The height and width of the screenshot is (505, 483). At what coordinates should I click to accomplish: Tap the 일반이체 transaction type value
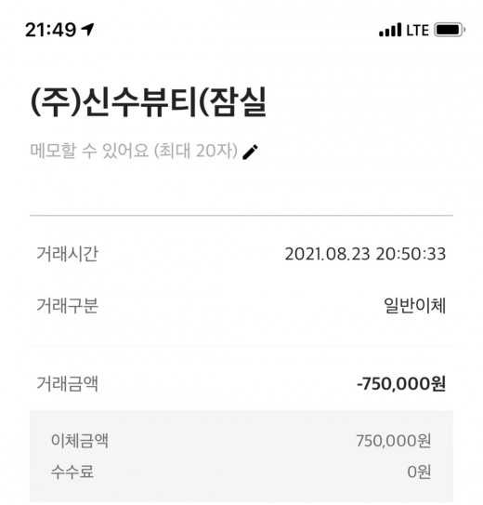pos(415,305)
